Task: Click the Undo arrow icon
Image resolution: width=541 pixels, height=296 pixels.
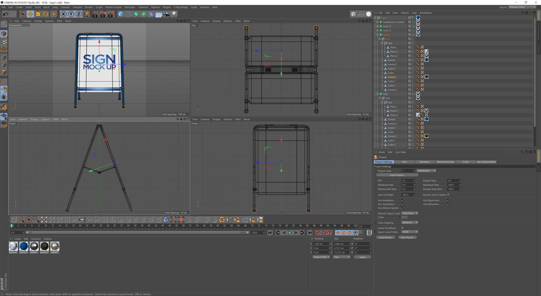Action: 5,14
